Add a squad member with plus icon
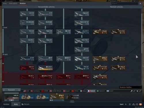Image resolution: width=144 pixels, height=108 pixels. (126, 104)
